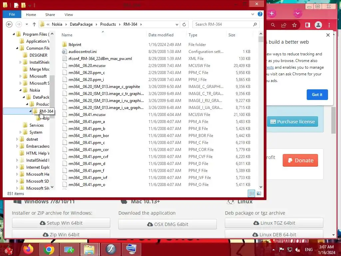Bookmark this page with star icon
341x256 pixels.
[294, 25]
